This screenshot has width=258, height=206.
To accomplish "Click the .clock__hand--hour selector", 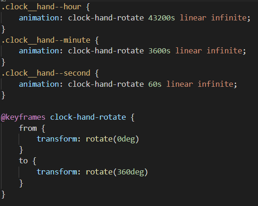I will pos(41,7).
